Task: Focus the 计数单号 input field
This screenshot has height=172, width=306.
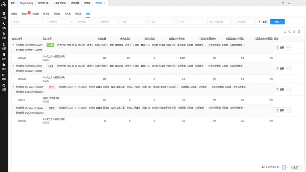Action: (x=109, y=22)
